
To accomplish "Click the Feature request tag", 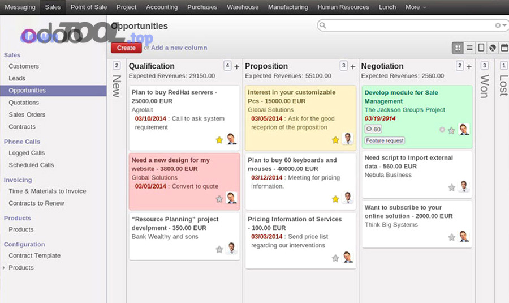I will (x=385, y=140).
